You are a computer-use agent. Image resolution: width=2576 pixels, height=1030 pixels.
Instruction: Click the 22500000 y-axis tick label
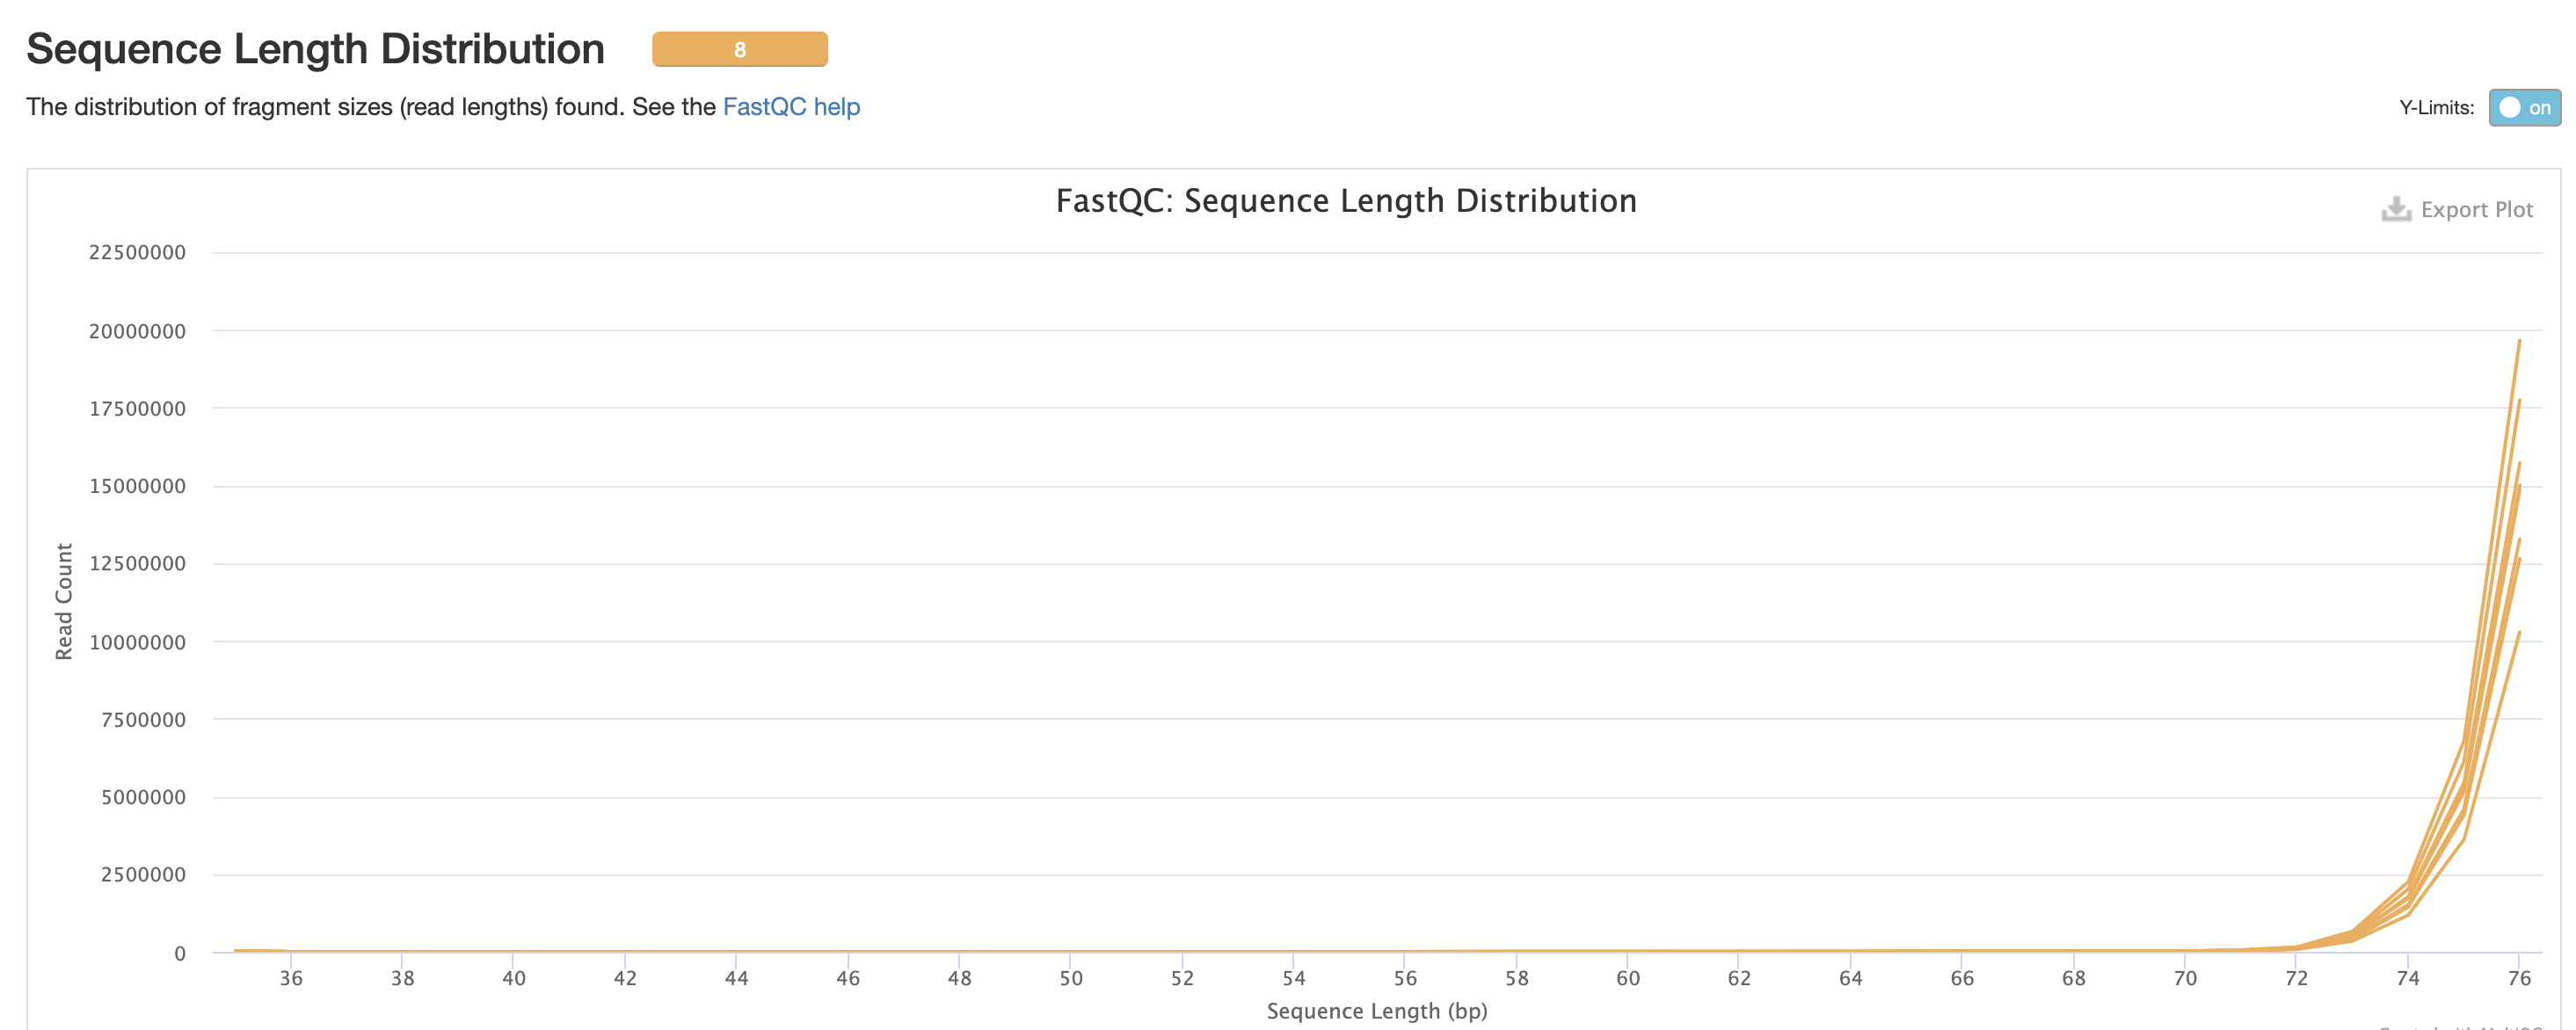click(137, 253)
